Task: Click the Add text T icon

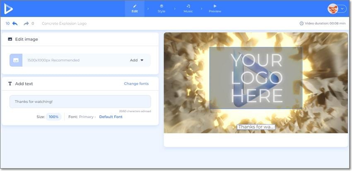Action: pos(10,84)
